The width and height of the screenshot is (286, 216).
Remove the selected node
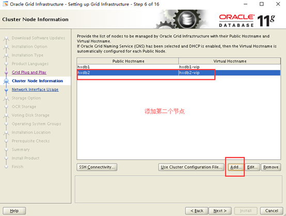pyautogui.click(x=271, y=167)
